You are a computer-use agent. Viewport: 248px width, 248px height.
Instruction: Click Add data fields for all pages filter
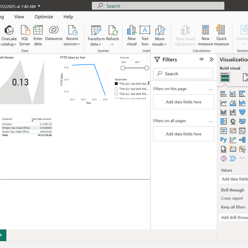coord(184,134)
